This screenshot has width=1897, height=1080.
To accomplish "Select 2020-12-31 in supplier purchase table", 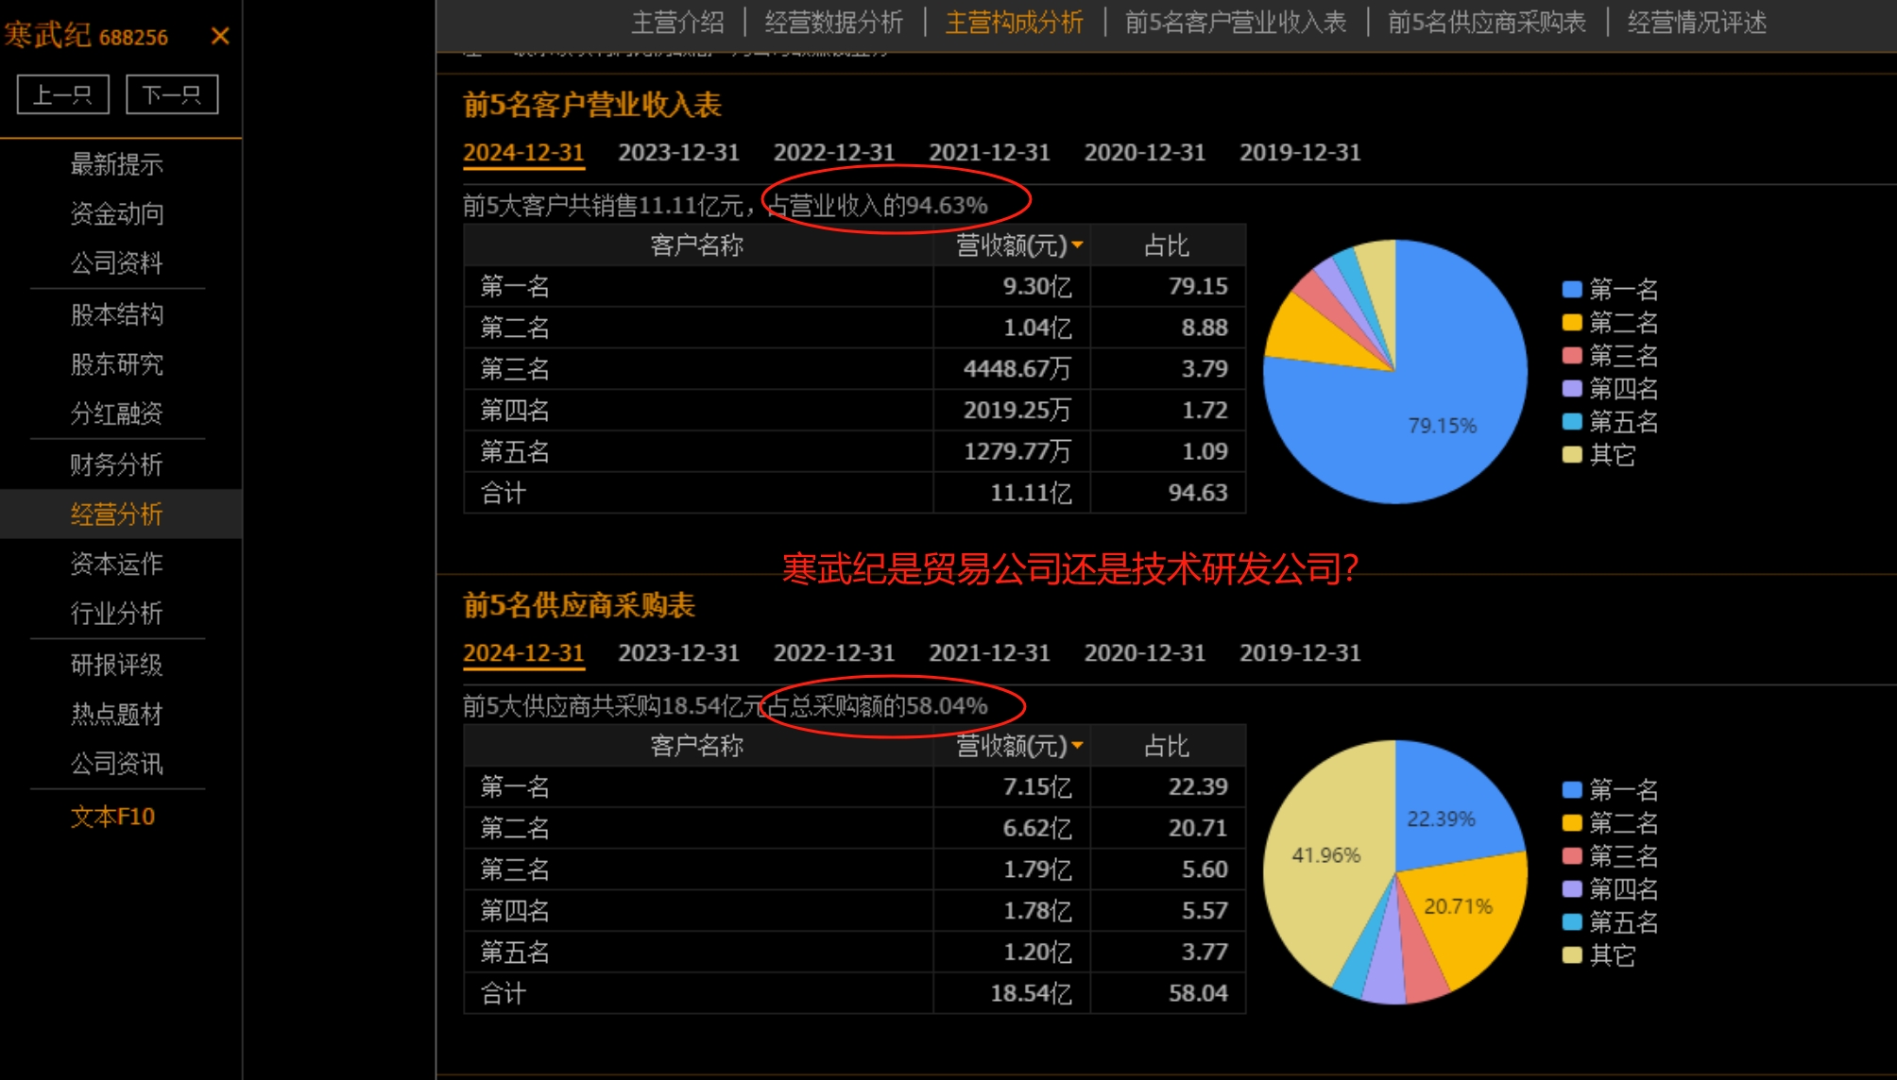I will 1145,653.
